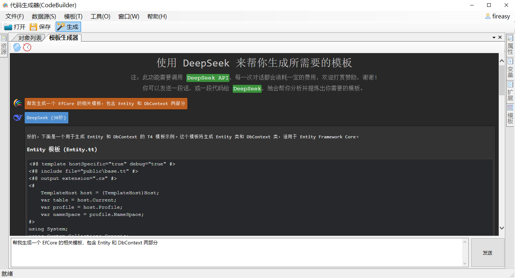Click the AI brain icon above the chat
The height and width of the screenshot is (278, 515).
coord(17,47)
